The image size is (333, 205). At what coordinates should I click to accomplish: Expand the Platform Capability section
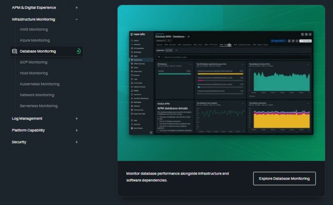77,130
